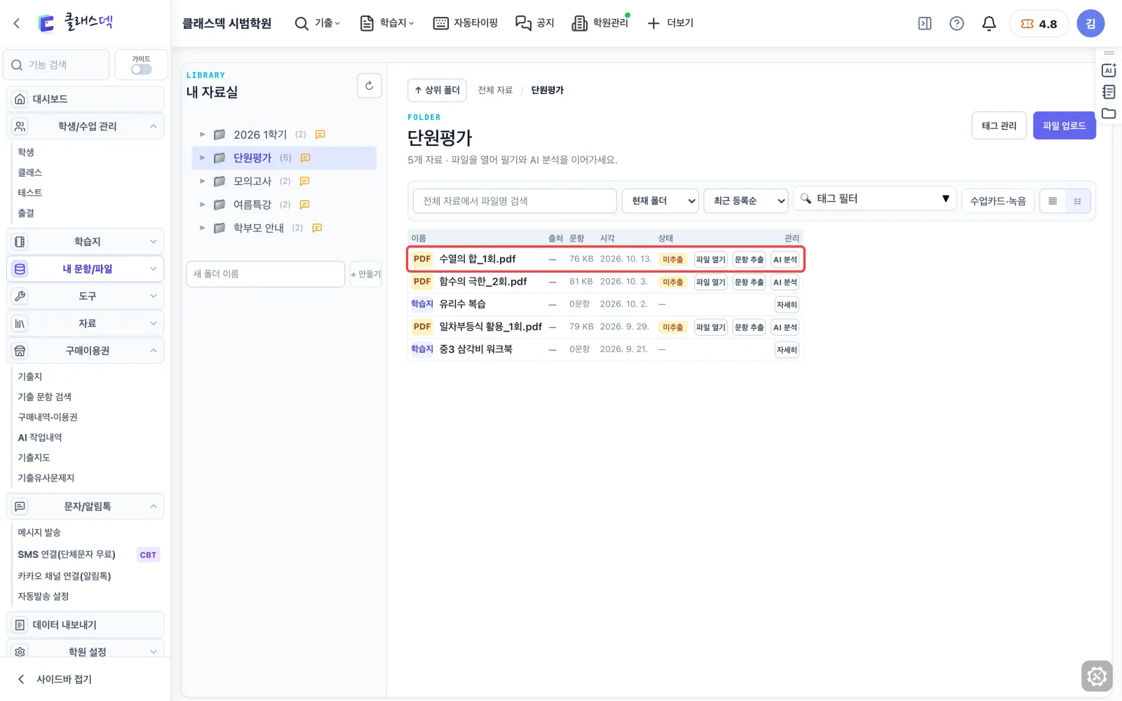The image size is (1122, 701).
Task: Click the 태그 관리 button
Action: point(999,125)
